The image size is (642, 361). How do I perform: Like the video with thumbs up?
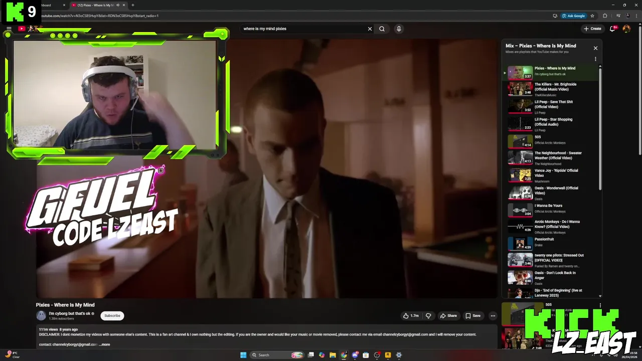point(411,316)
